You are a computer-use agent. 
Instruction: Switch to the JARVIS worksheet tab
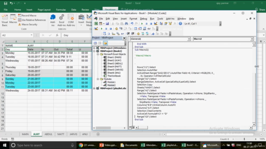[x=73, y=134]
